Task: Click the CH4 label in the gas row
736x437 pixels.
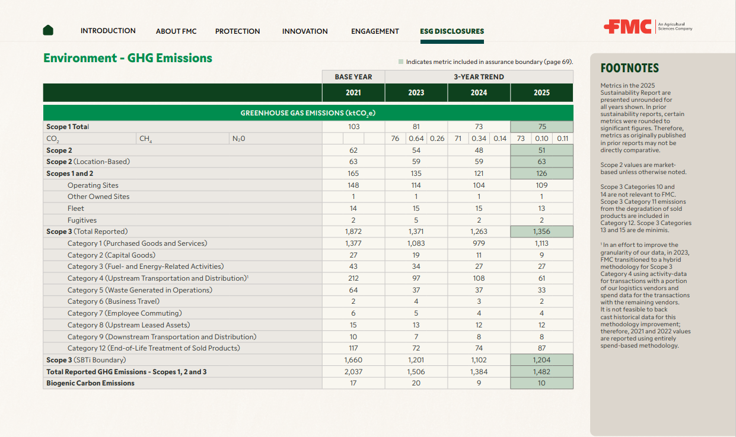Action: [145, 139]
